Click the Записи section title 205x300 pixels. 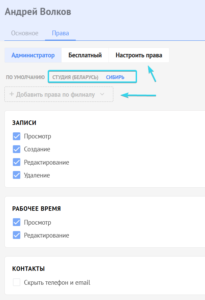pyautogui.click(x=24, y=123)
